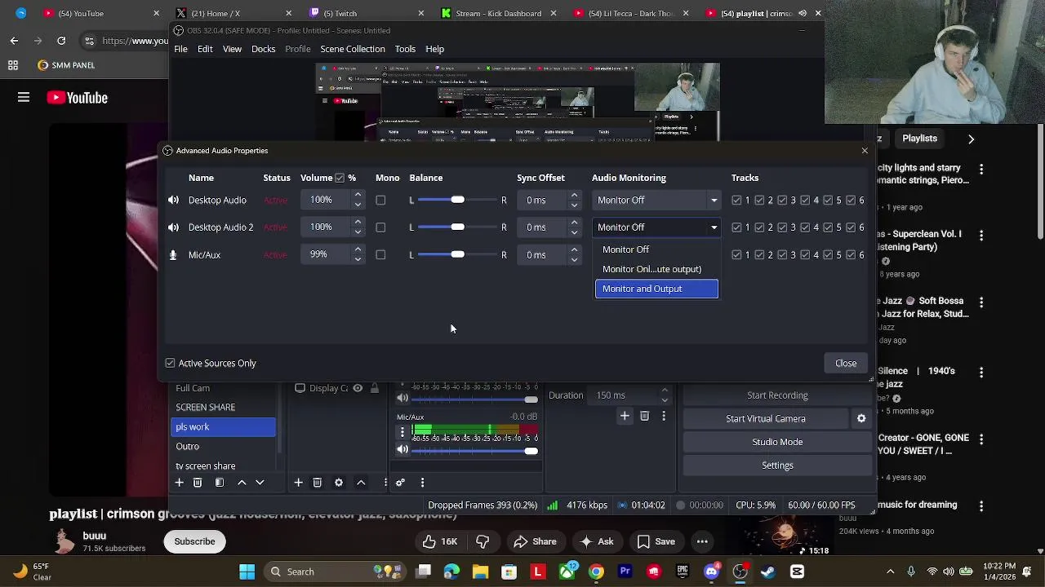Dislike the YouTube video

pyautogui.click(x=482, y=541)
